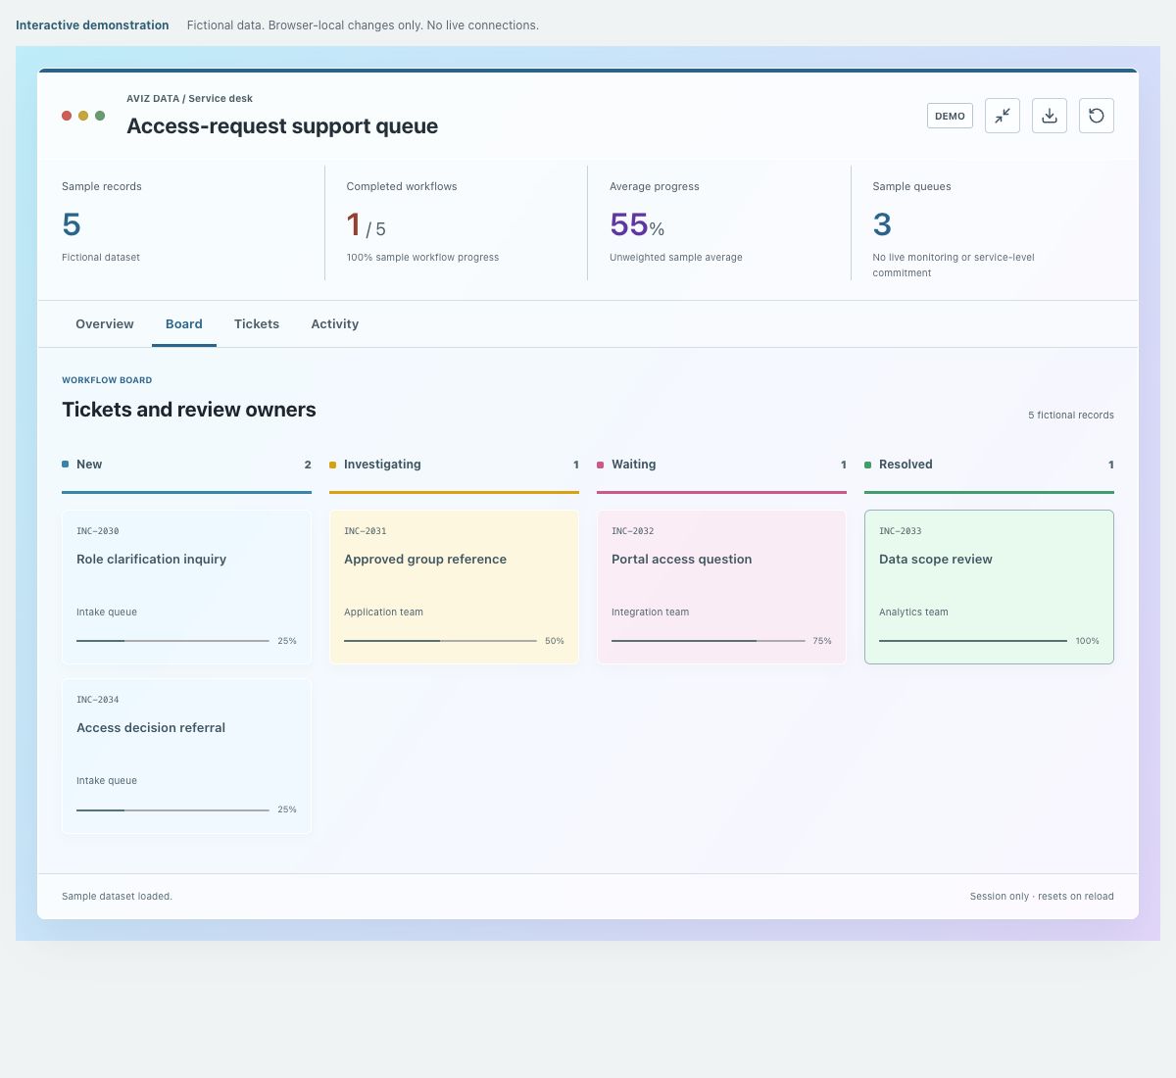Click the Integration team label
The height and width of the screenshot is (1078, 1176).
pyautogui.click(x=650, y=612)
